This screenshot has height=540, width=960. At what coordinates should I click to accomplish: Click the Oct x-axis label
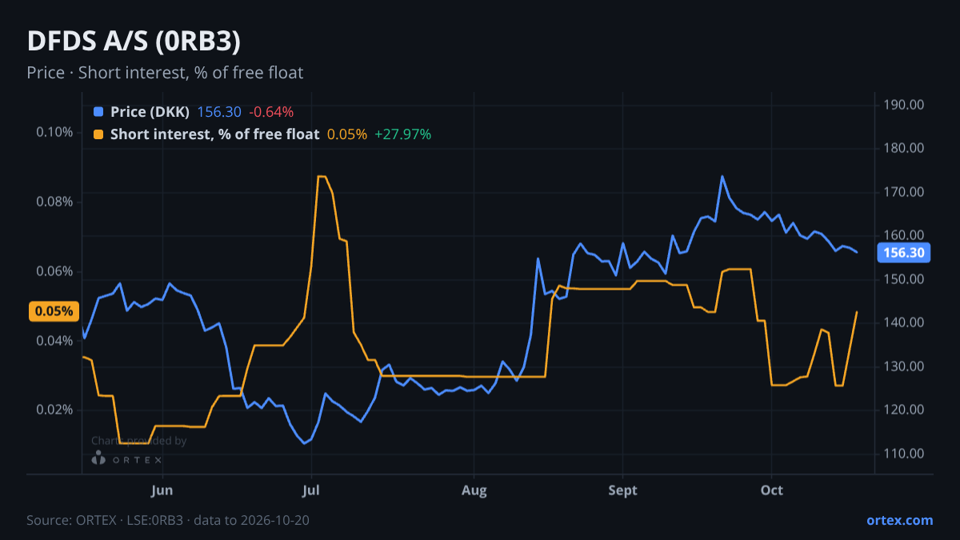(x=771, y=490)
